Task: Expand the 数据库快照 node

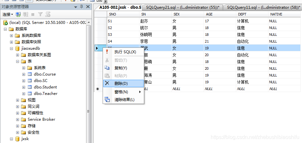Action: 11,42
